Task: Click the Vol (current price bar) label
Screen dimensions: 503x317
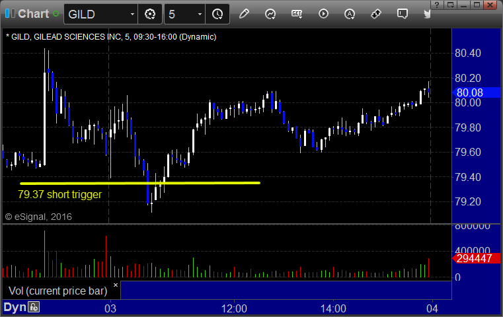Action: (58, 291)
